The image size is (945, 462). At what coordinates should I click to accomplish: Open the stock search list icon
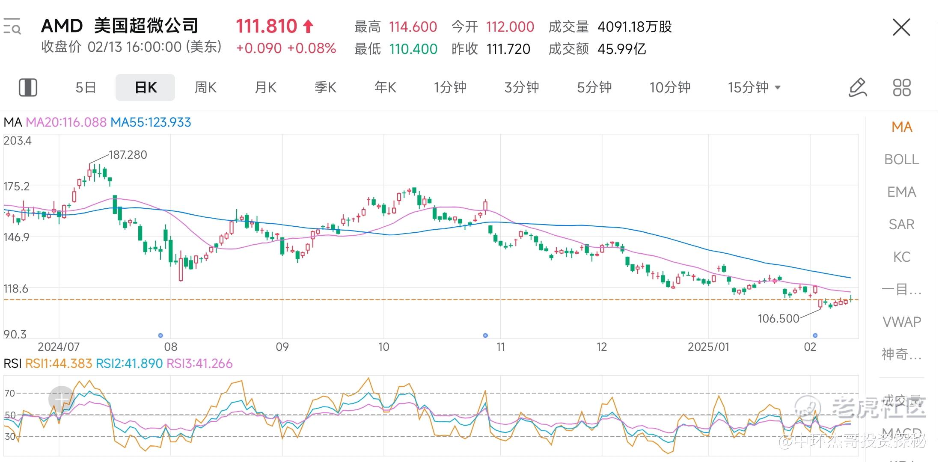(12, 27)
